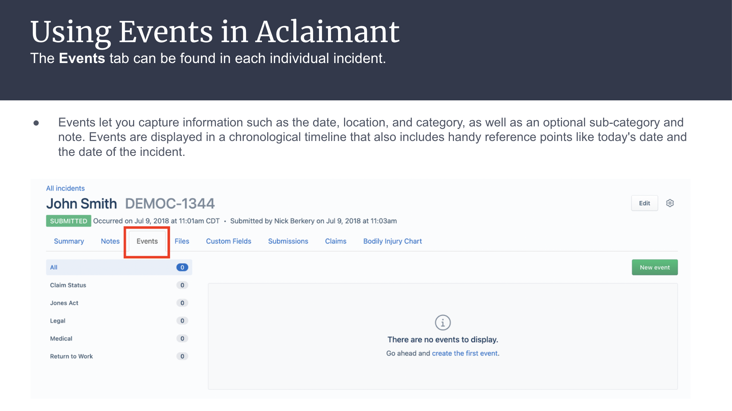Click the green New event button
Screen dimensions: 732x411
coord(655,267)
